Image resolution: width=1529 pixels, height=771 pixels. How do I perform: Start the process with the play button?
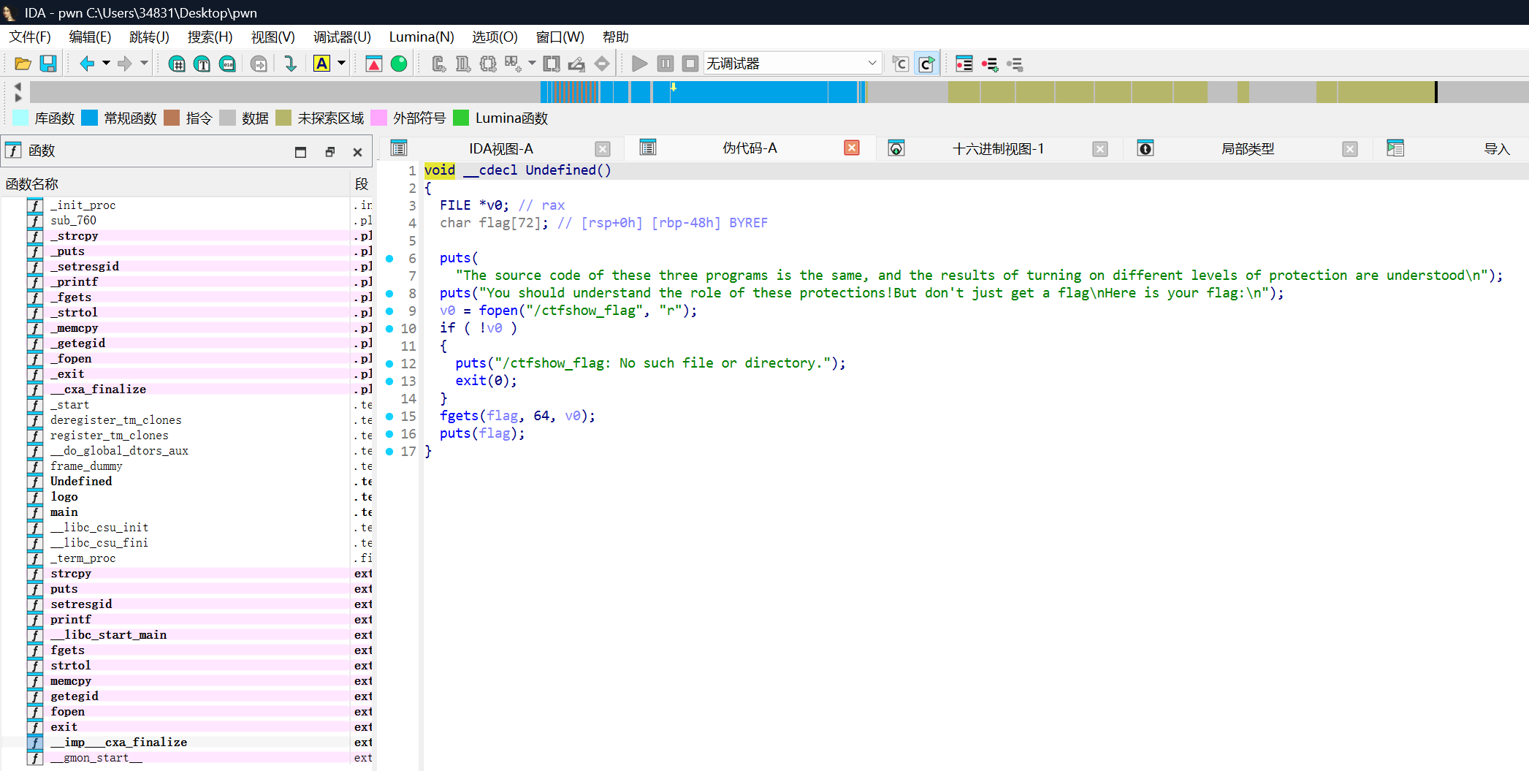640,64
